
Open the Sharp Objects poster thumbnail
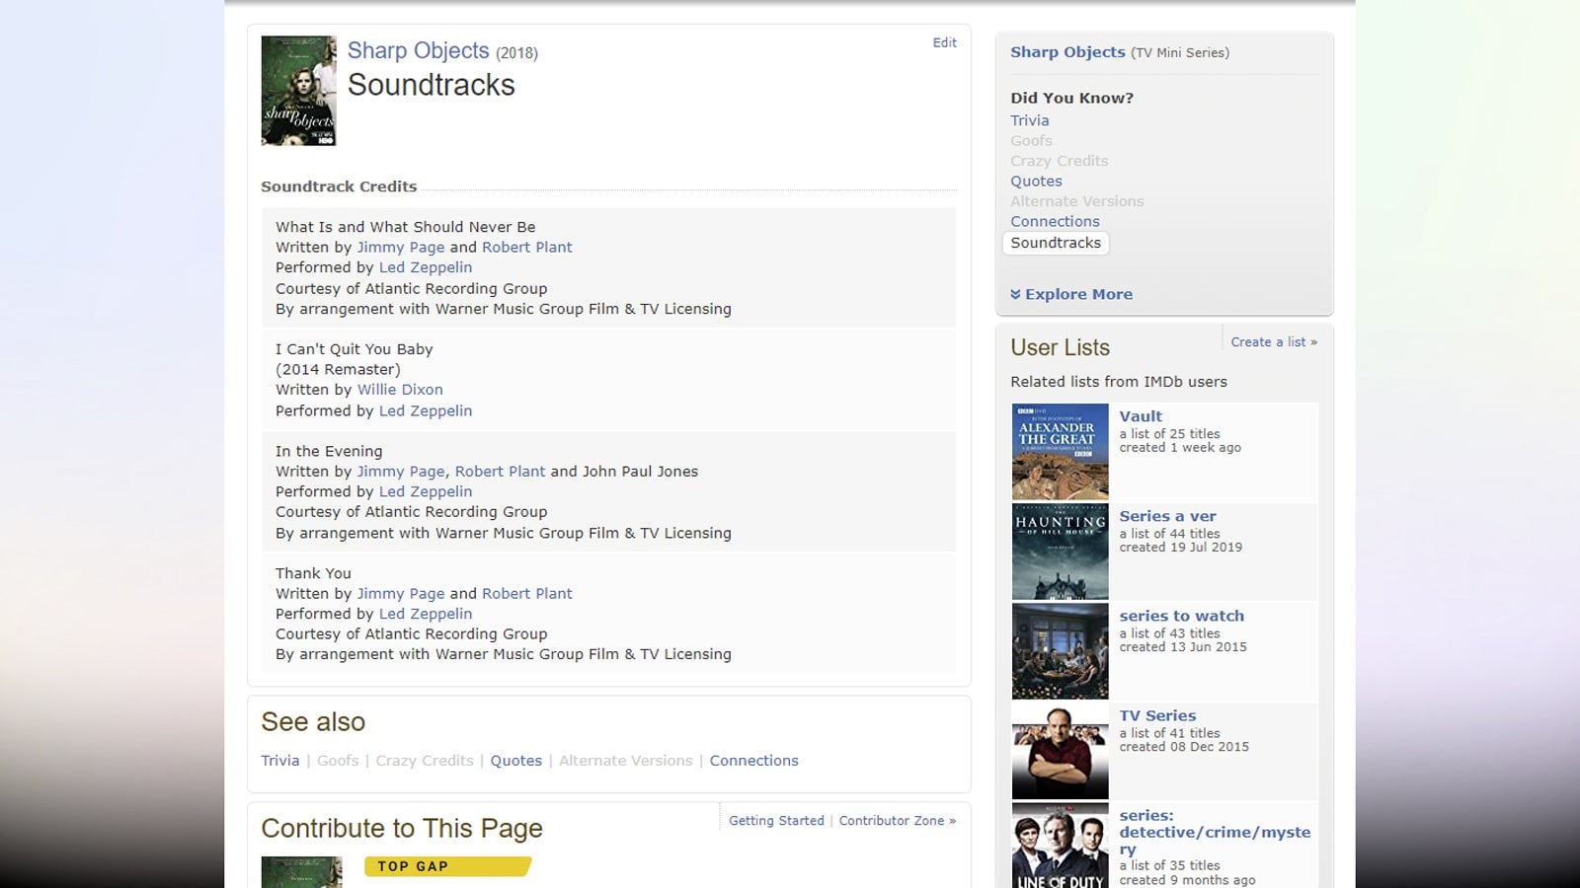pos(298,90)
